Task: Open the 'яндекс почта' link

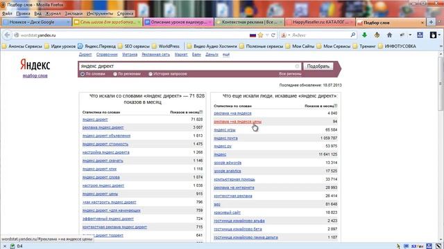Action: (225, 138)
